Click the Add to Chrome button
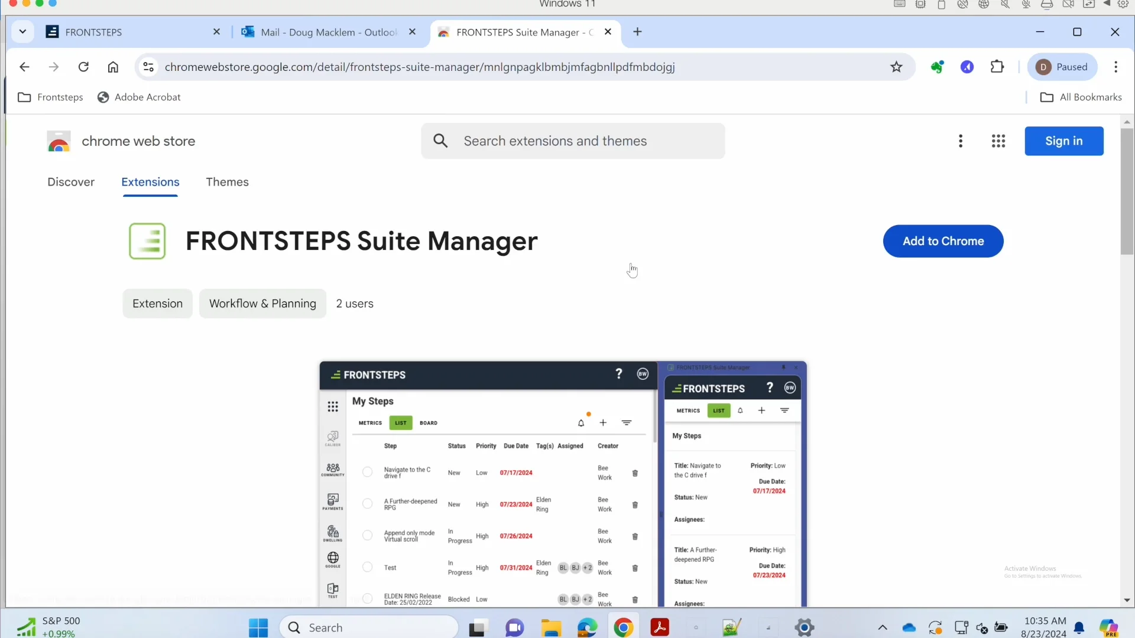This screenshot has height=638, width=1135. [943, 241]
